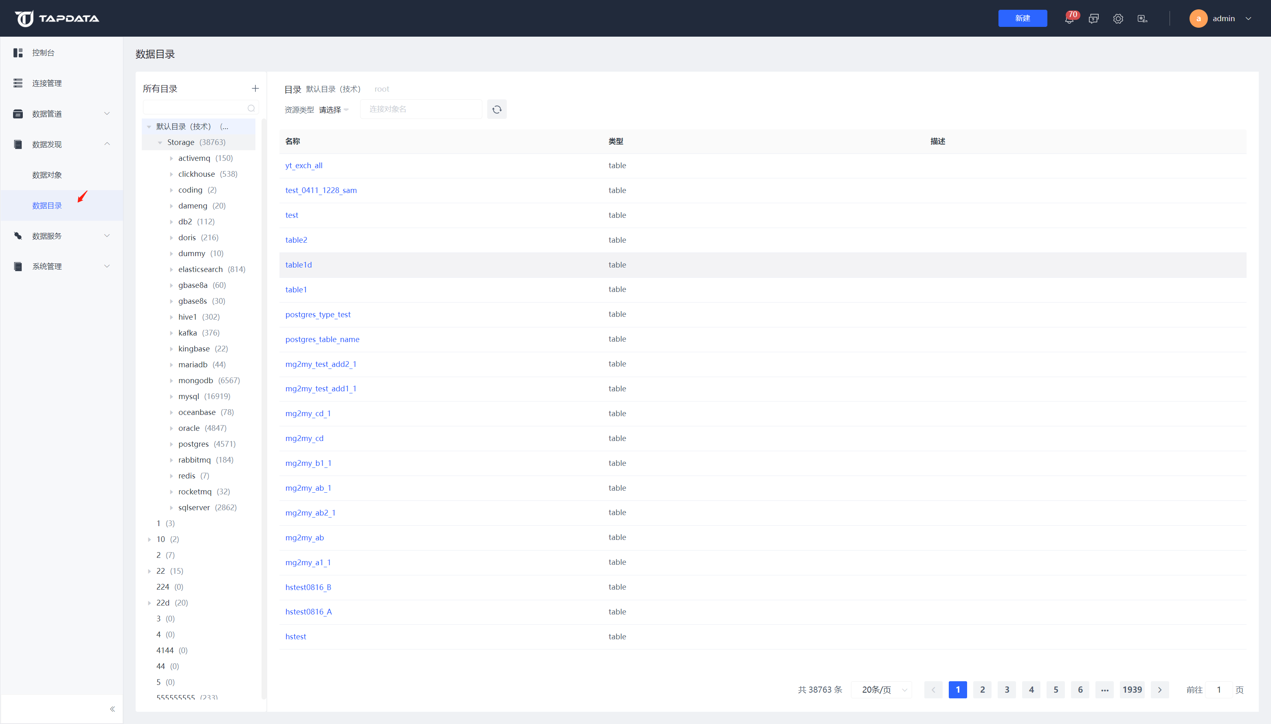The height and width of the screenshot is (724, 1271).
Task: Open the postgres_type_test table link
Action: 318,314
